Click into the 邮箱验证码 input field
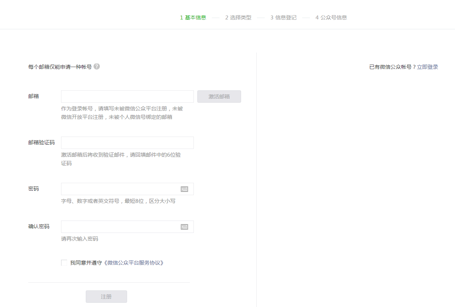Screen dimensions: 455x307 pyautogui.click(x=127, y=143)
